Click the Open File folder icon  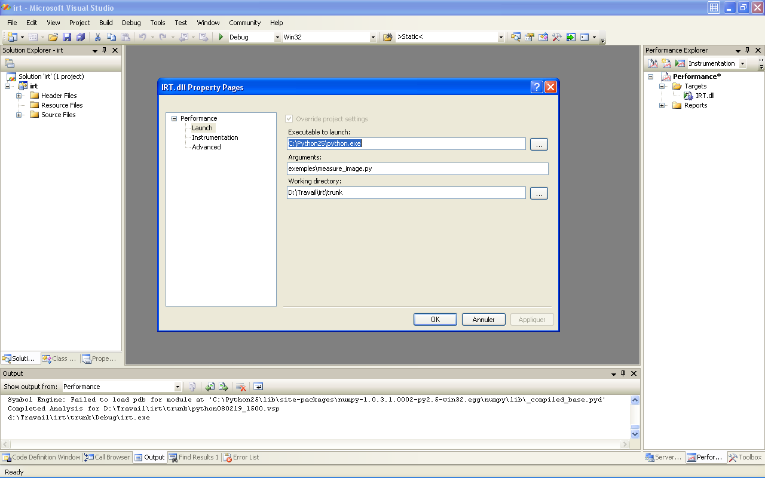[53, 37]
